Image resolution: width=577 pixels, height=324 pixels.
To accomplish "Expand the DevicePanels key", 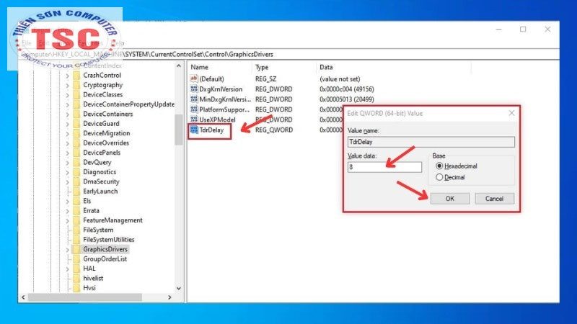I will 67,153.
